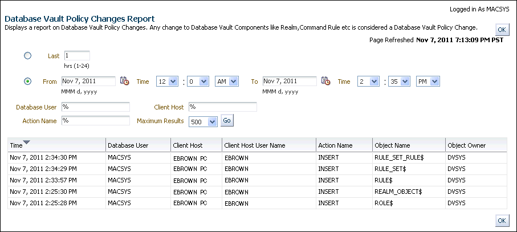
Task: Click the To date input field
Action: coord(290,81)
